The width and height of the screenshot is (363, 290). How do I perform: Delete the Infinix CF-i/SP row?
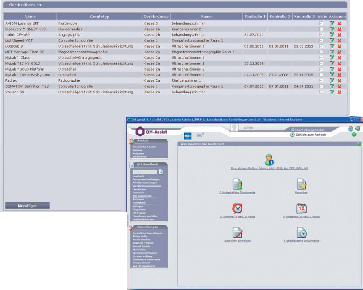coord(339,35)
